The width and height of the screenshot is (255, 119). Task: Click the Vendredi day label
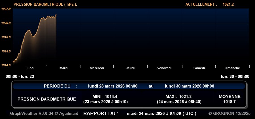[x=164, y=68]
